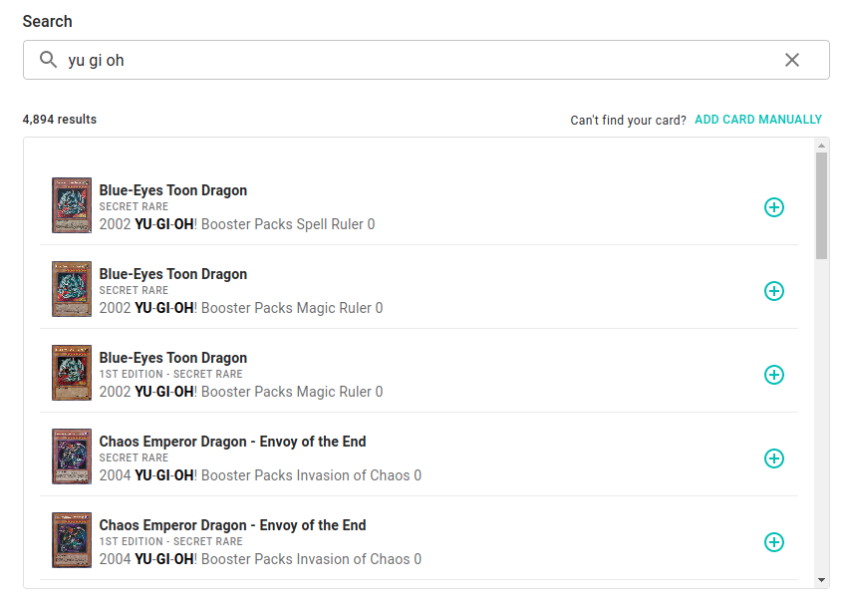Click the results list scrollbar thumb
Image resolution: width=850 pixels, height=607 pixels.
click(821, 204)
